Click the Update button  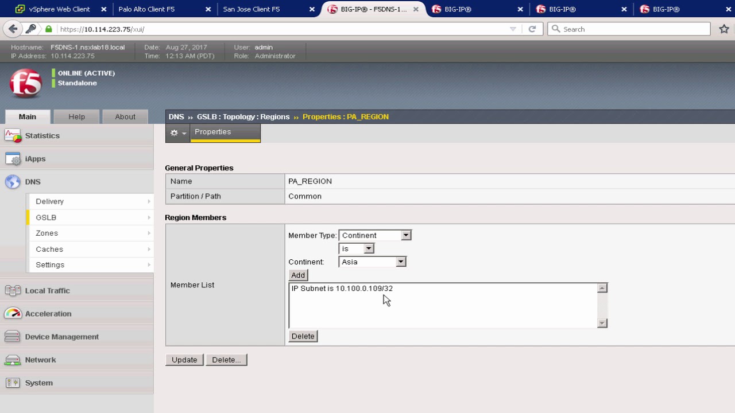coord(184,360)
